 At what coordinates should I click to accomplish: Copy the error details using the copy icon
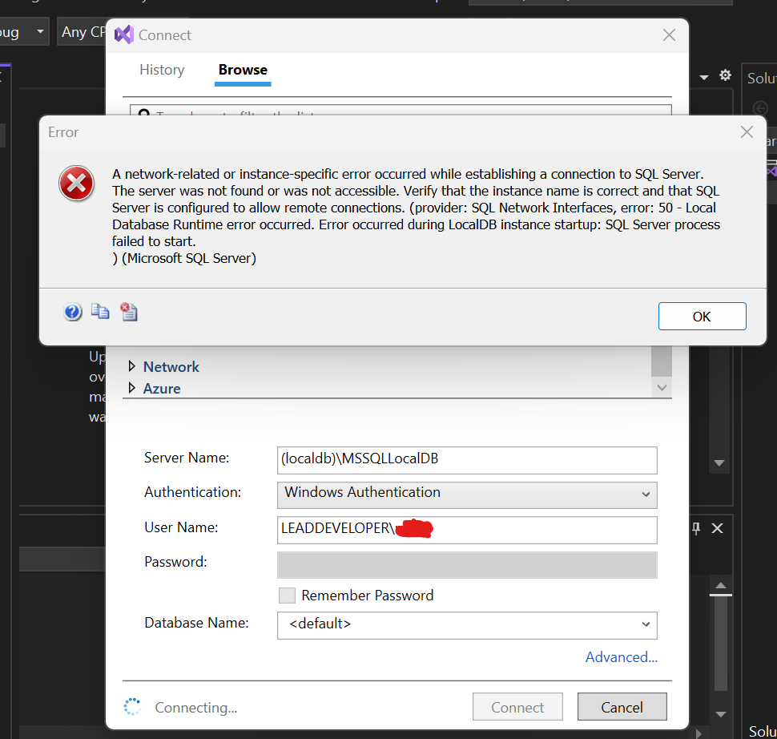tap(100, 312)
